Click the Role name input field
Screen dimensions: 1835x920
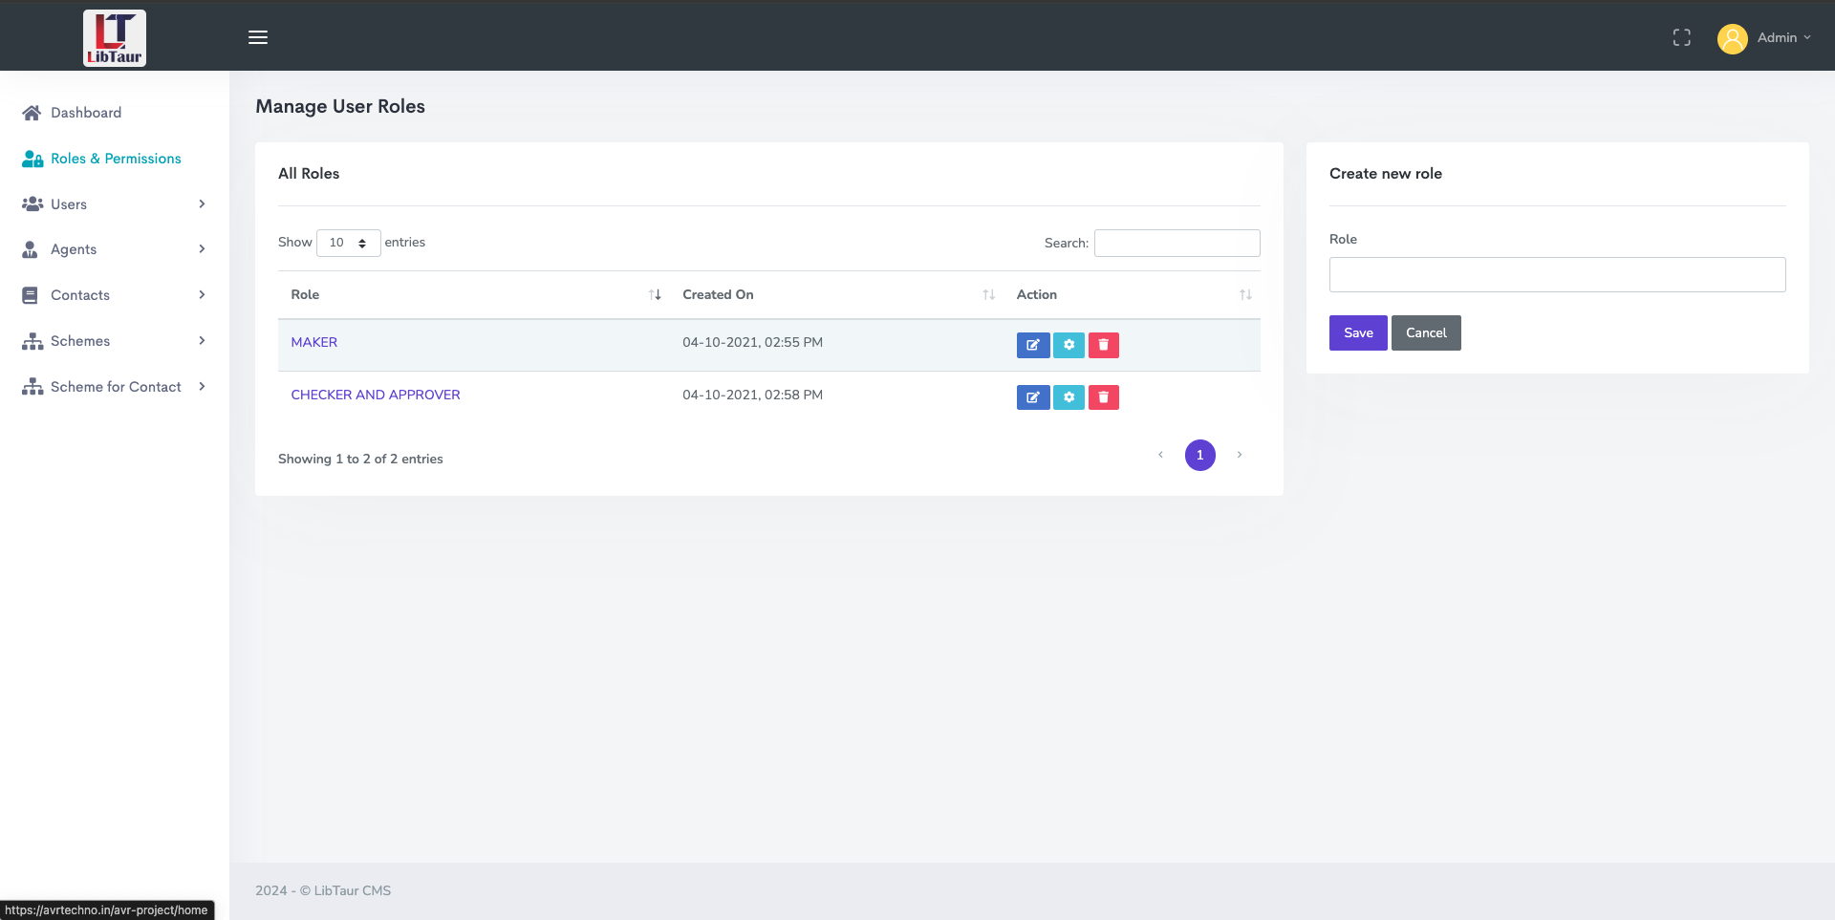click(1556, 275)
